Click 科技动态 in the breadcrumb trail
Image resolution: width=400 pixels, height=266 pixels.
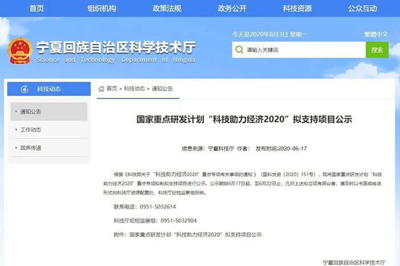[134, 89]
